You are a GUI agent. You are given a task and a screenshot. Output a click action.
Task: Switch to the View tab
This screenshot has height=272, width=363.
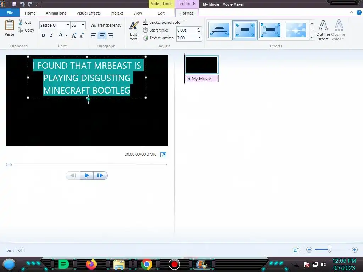pyautogui.click(x=138, y=13)
